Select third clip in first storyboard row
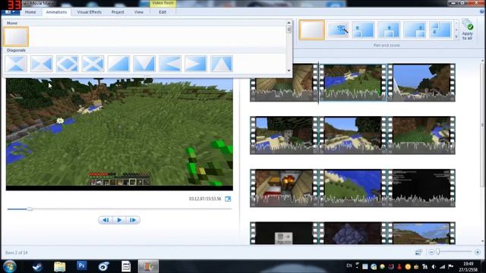486x273 pixels. (421, 83)
